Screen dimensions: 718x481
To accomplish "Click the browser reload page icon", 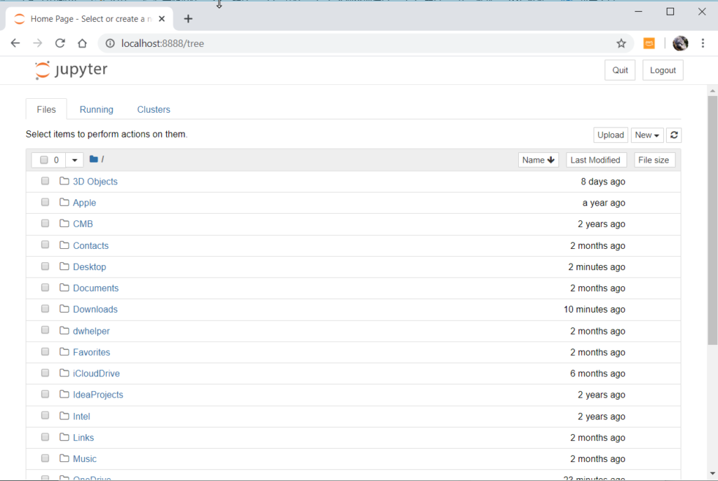I will point(60,43).
